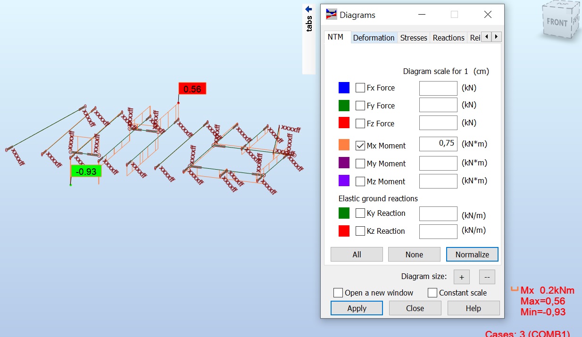Select the green Fy Force color icon
The height and width of the screenshot is (337, 582).
pos(344,105)
